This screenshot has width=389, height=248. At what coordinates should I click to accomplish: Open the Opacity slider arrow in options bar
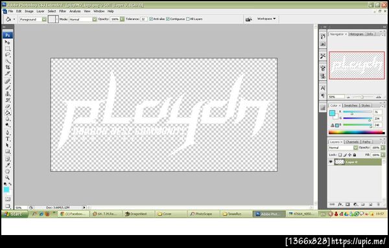tap(122, 19)
